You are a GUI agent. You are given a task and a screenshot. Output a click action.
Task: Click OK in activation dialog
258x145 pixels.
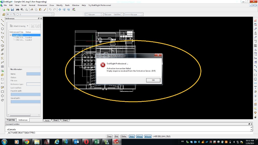click(x=153, y=80)
